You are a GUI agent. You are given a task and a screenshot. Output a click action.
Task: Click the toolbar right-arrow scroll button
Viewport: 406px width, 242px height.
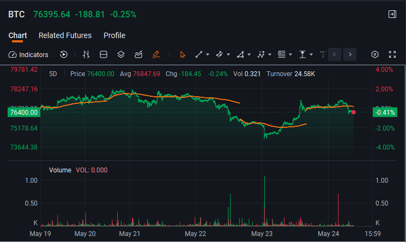pyautogui.click(x=350, y=54)
